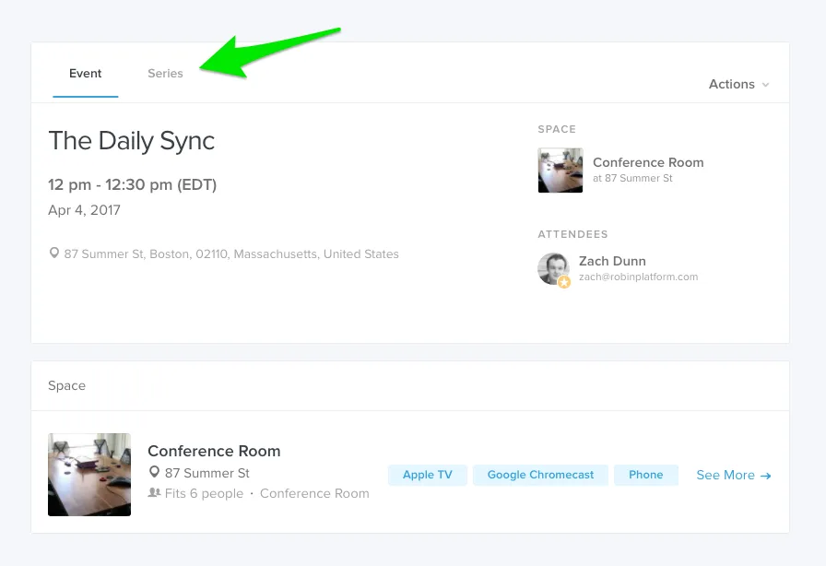Select the Apple TV amenity tag
826x566 pixels.
(x=427, y=475)
